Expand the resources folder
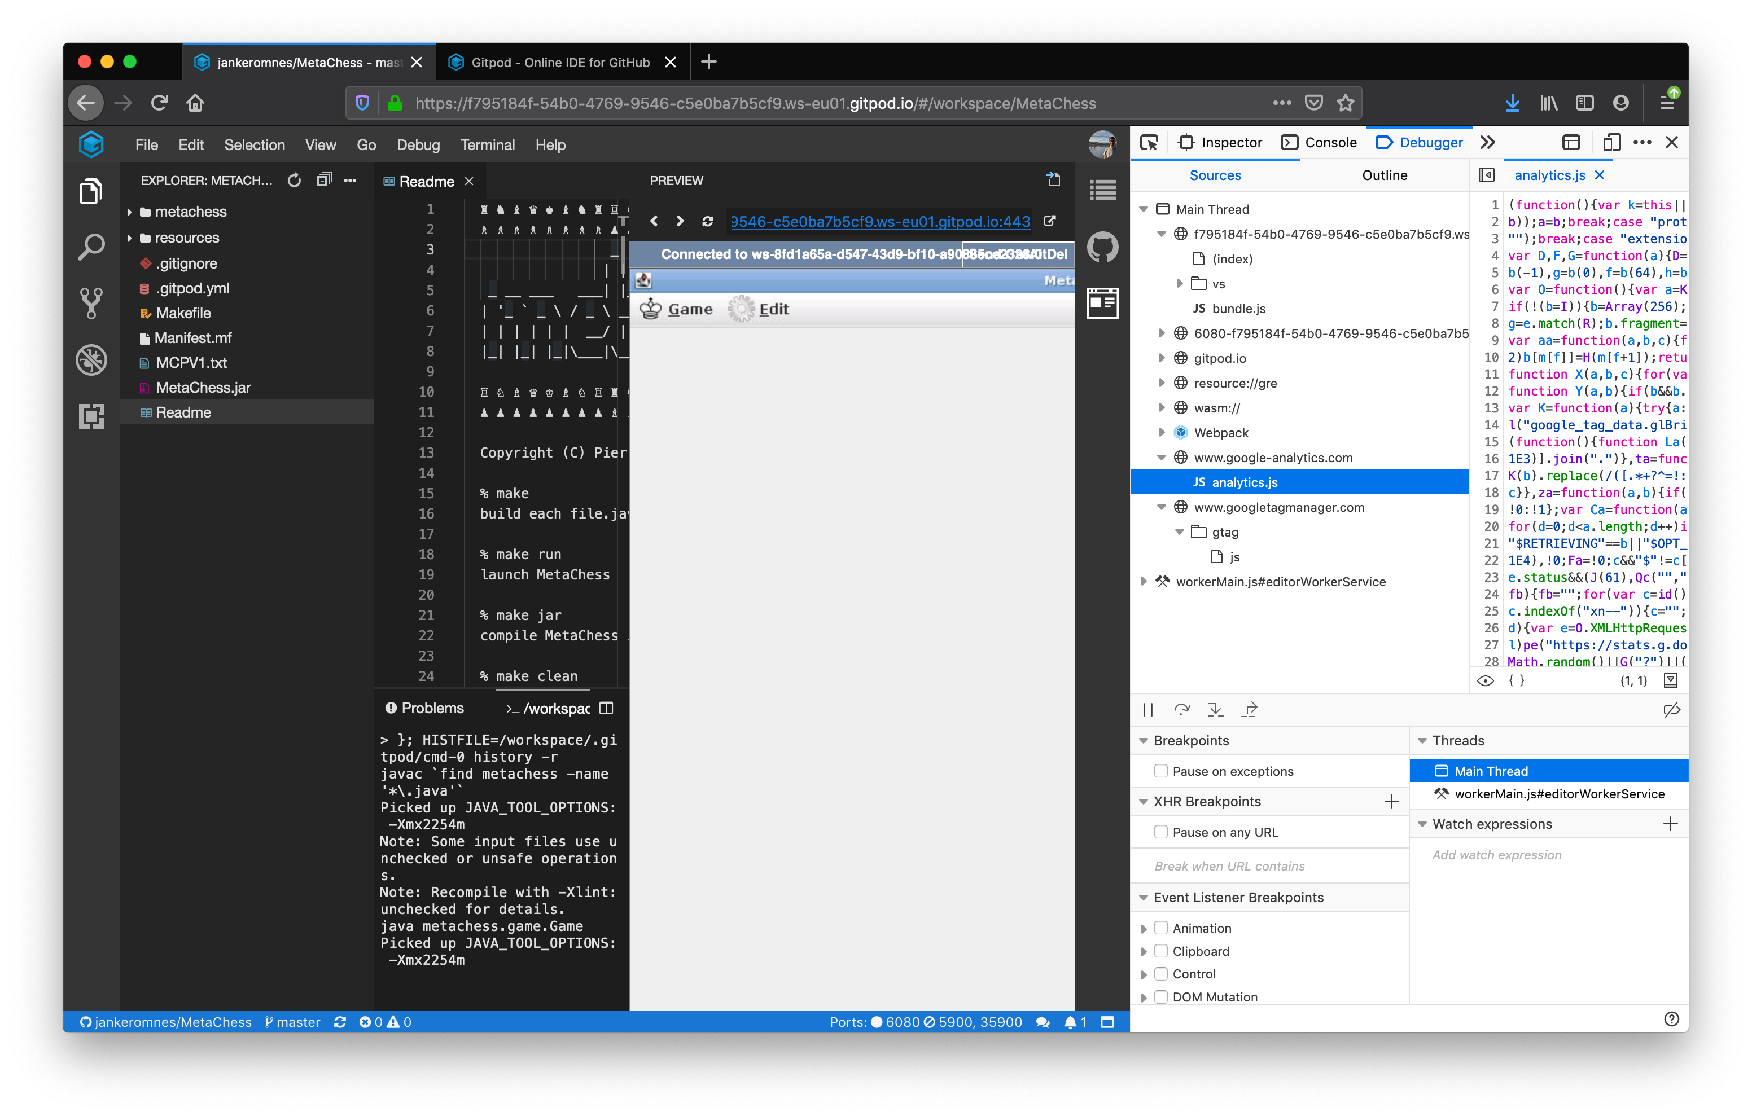 point(129,238)
